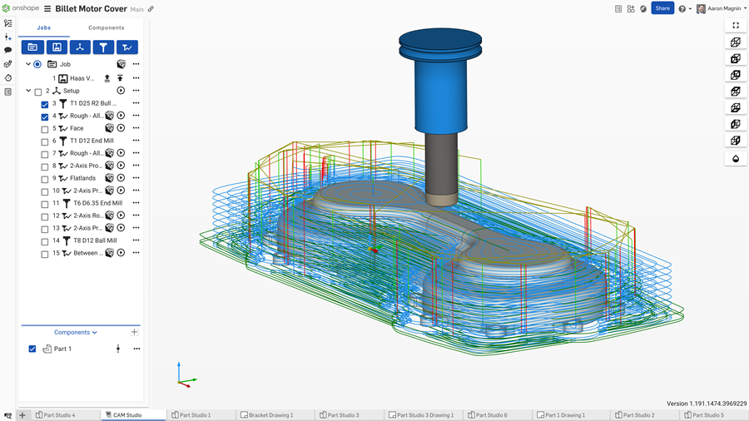Open the Bracket Drawing 1 tab
The height and width of the screenshot is (421, 749).
tap(267, 414)
